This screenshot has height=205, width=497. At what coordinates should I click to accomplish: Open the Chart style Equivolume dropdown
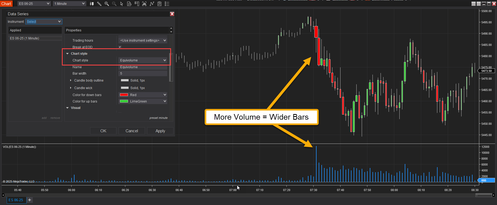[143, 60]
